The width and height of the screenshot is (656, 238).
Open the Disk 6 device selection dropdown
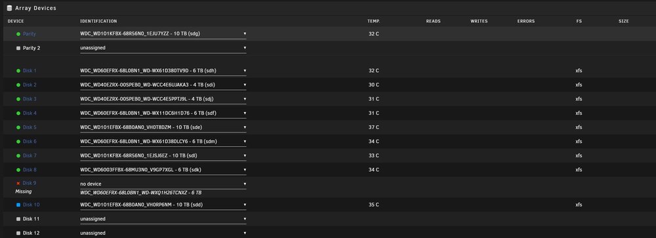pos(163,142)
